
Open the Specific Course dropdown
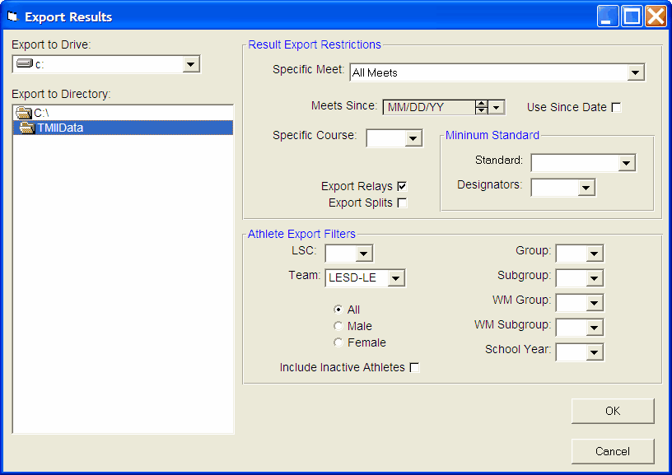(x=413, y=139)
